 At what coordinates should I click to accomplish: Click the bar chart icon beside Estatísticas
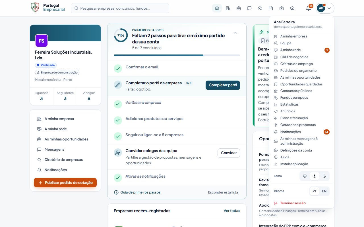pyautogui.click(x=276, y=104)
